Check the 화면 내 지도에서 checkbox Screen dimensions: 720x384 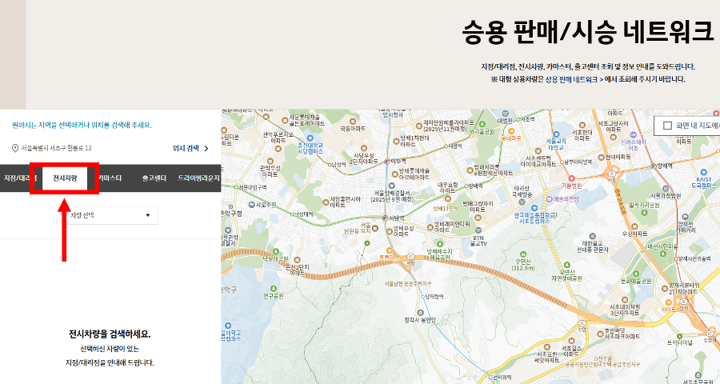(668, 126)
